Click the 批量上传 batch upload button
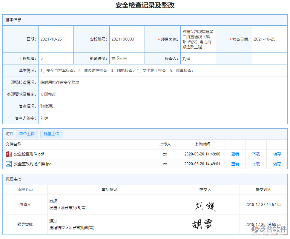290x239 pixels. pyautogui.click(x=51, y=134)
